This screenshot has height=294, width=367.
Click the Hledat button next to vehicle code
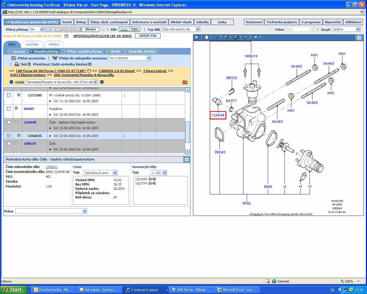coord(90,29)
